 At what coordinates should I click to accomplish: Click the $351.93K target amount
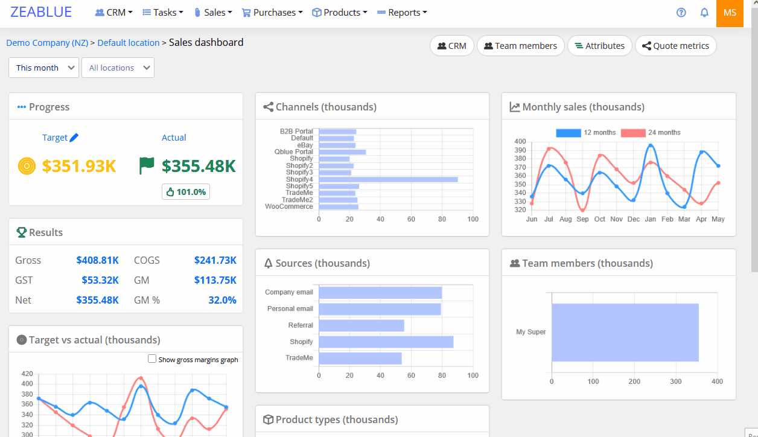(x=79, y=166)
